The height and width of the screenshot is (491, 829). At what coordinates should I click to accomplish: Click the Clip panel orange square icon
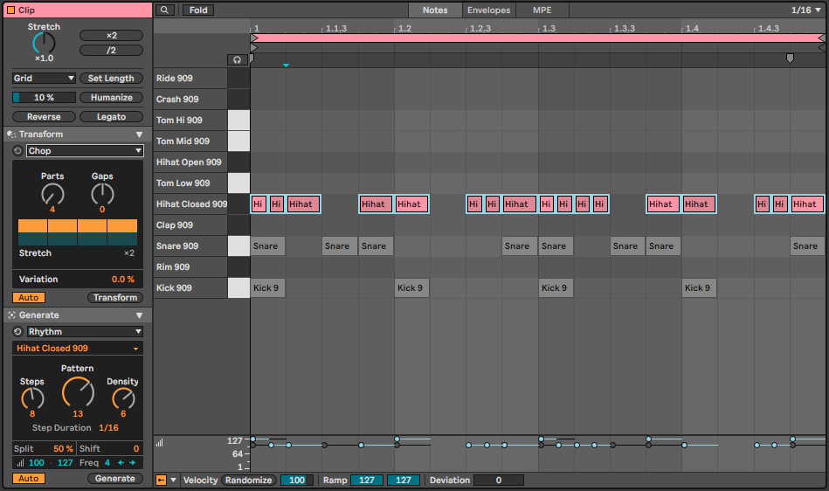10,10
